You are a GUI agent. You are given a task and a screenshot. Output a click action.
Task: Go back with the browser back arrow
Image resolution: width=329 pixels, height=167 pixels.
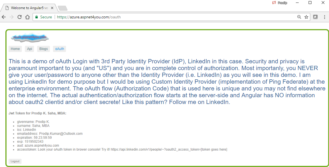(x=4, y=17)
